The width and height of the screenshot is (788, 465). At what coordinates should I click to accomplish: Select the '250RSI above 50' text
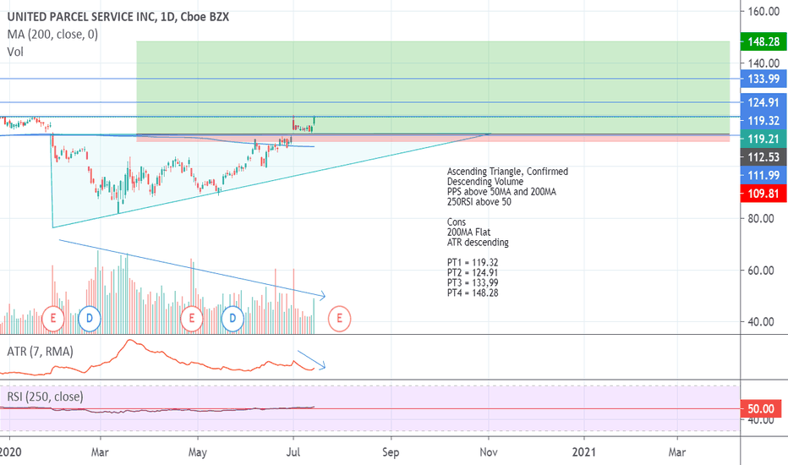(479, 201)
